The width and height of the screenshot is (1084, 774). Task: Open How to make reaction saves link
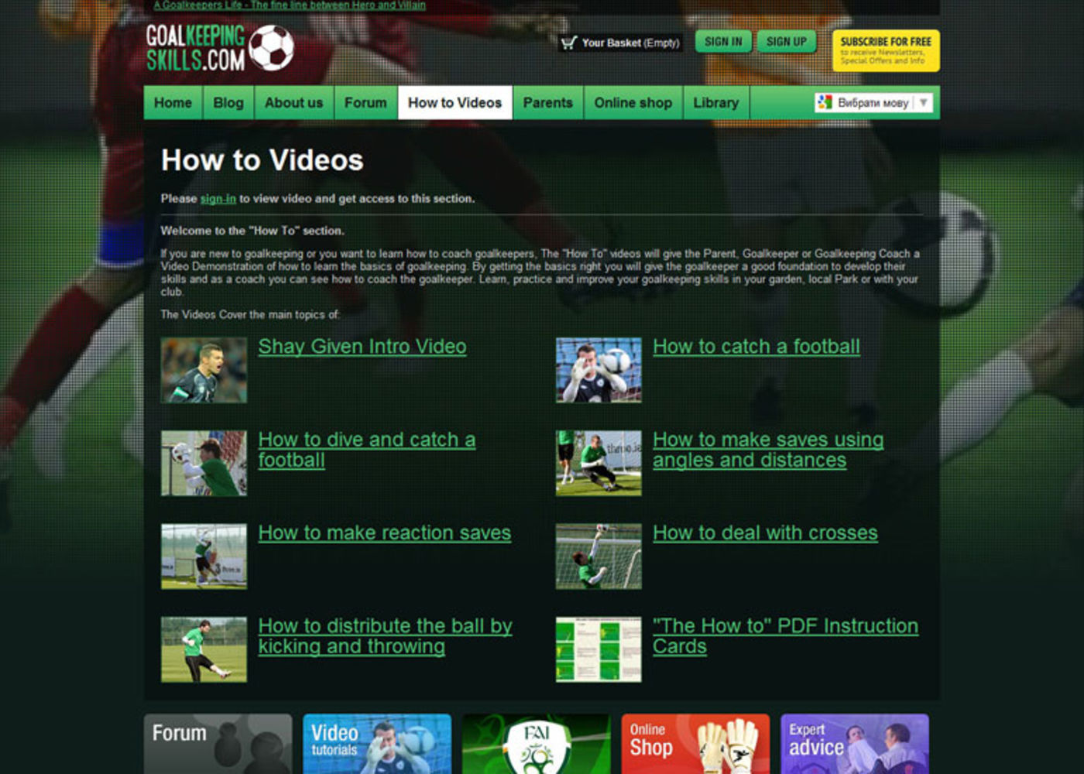point(384,533)
